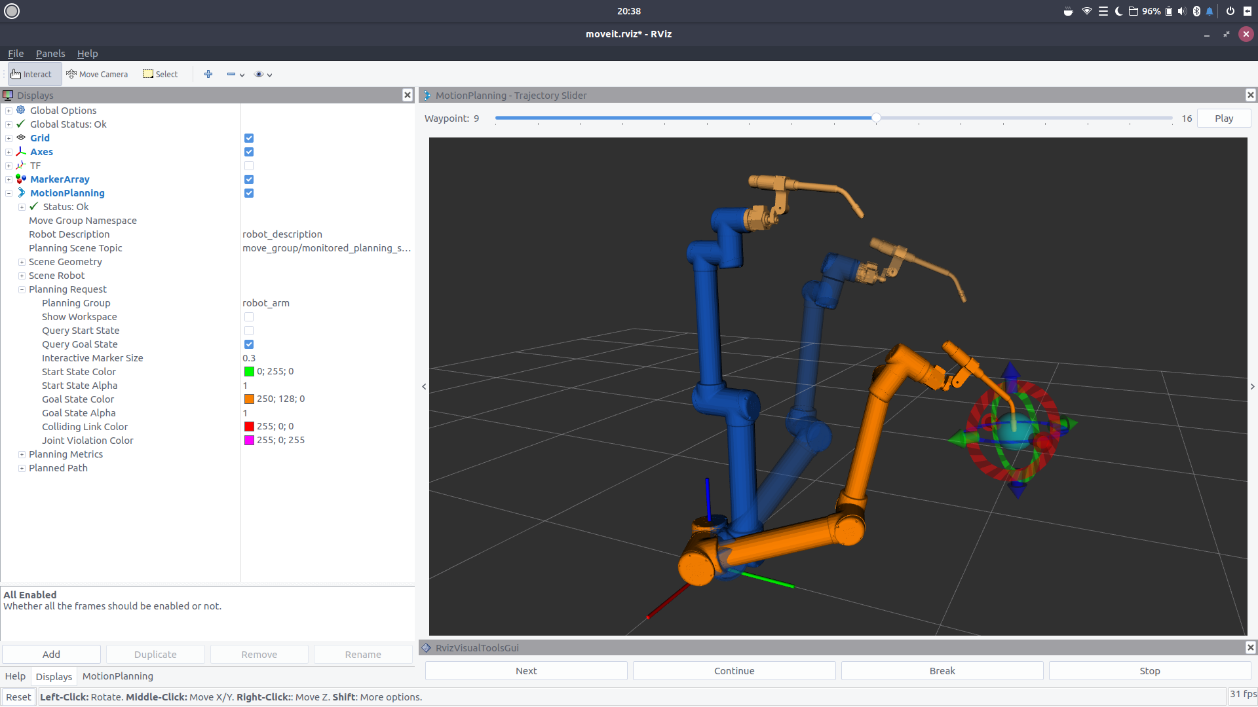Click the Global Options gear icon

click(x=21, y=110)
